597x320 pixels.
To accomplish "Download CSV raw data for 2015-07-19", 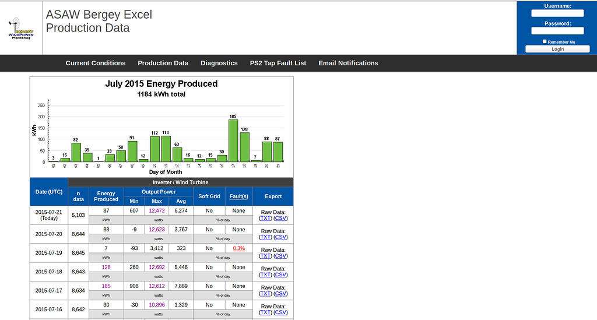I will tap(280, 256).
